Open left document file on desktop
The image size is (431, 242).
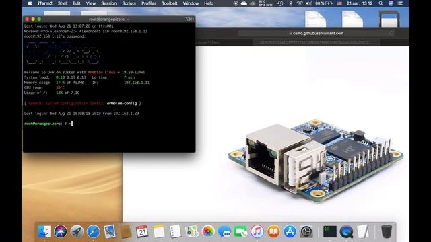(316, 19)
